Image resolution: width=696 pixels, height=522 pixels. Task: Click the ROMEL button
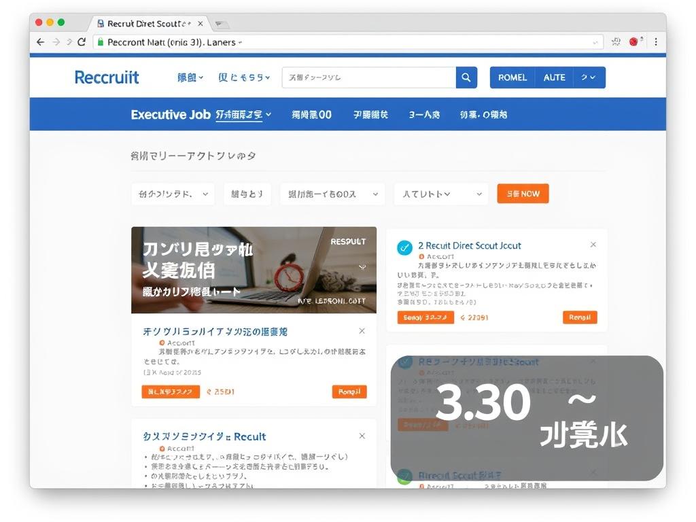[512, 77]
